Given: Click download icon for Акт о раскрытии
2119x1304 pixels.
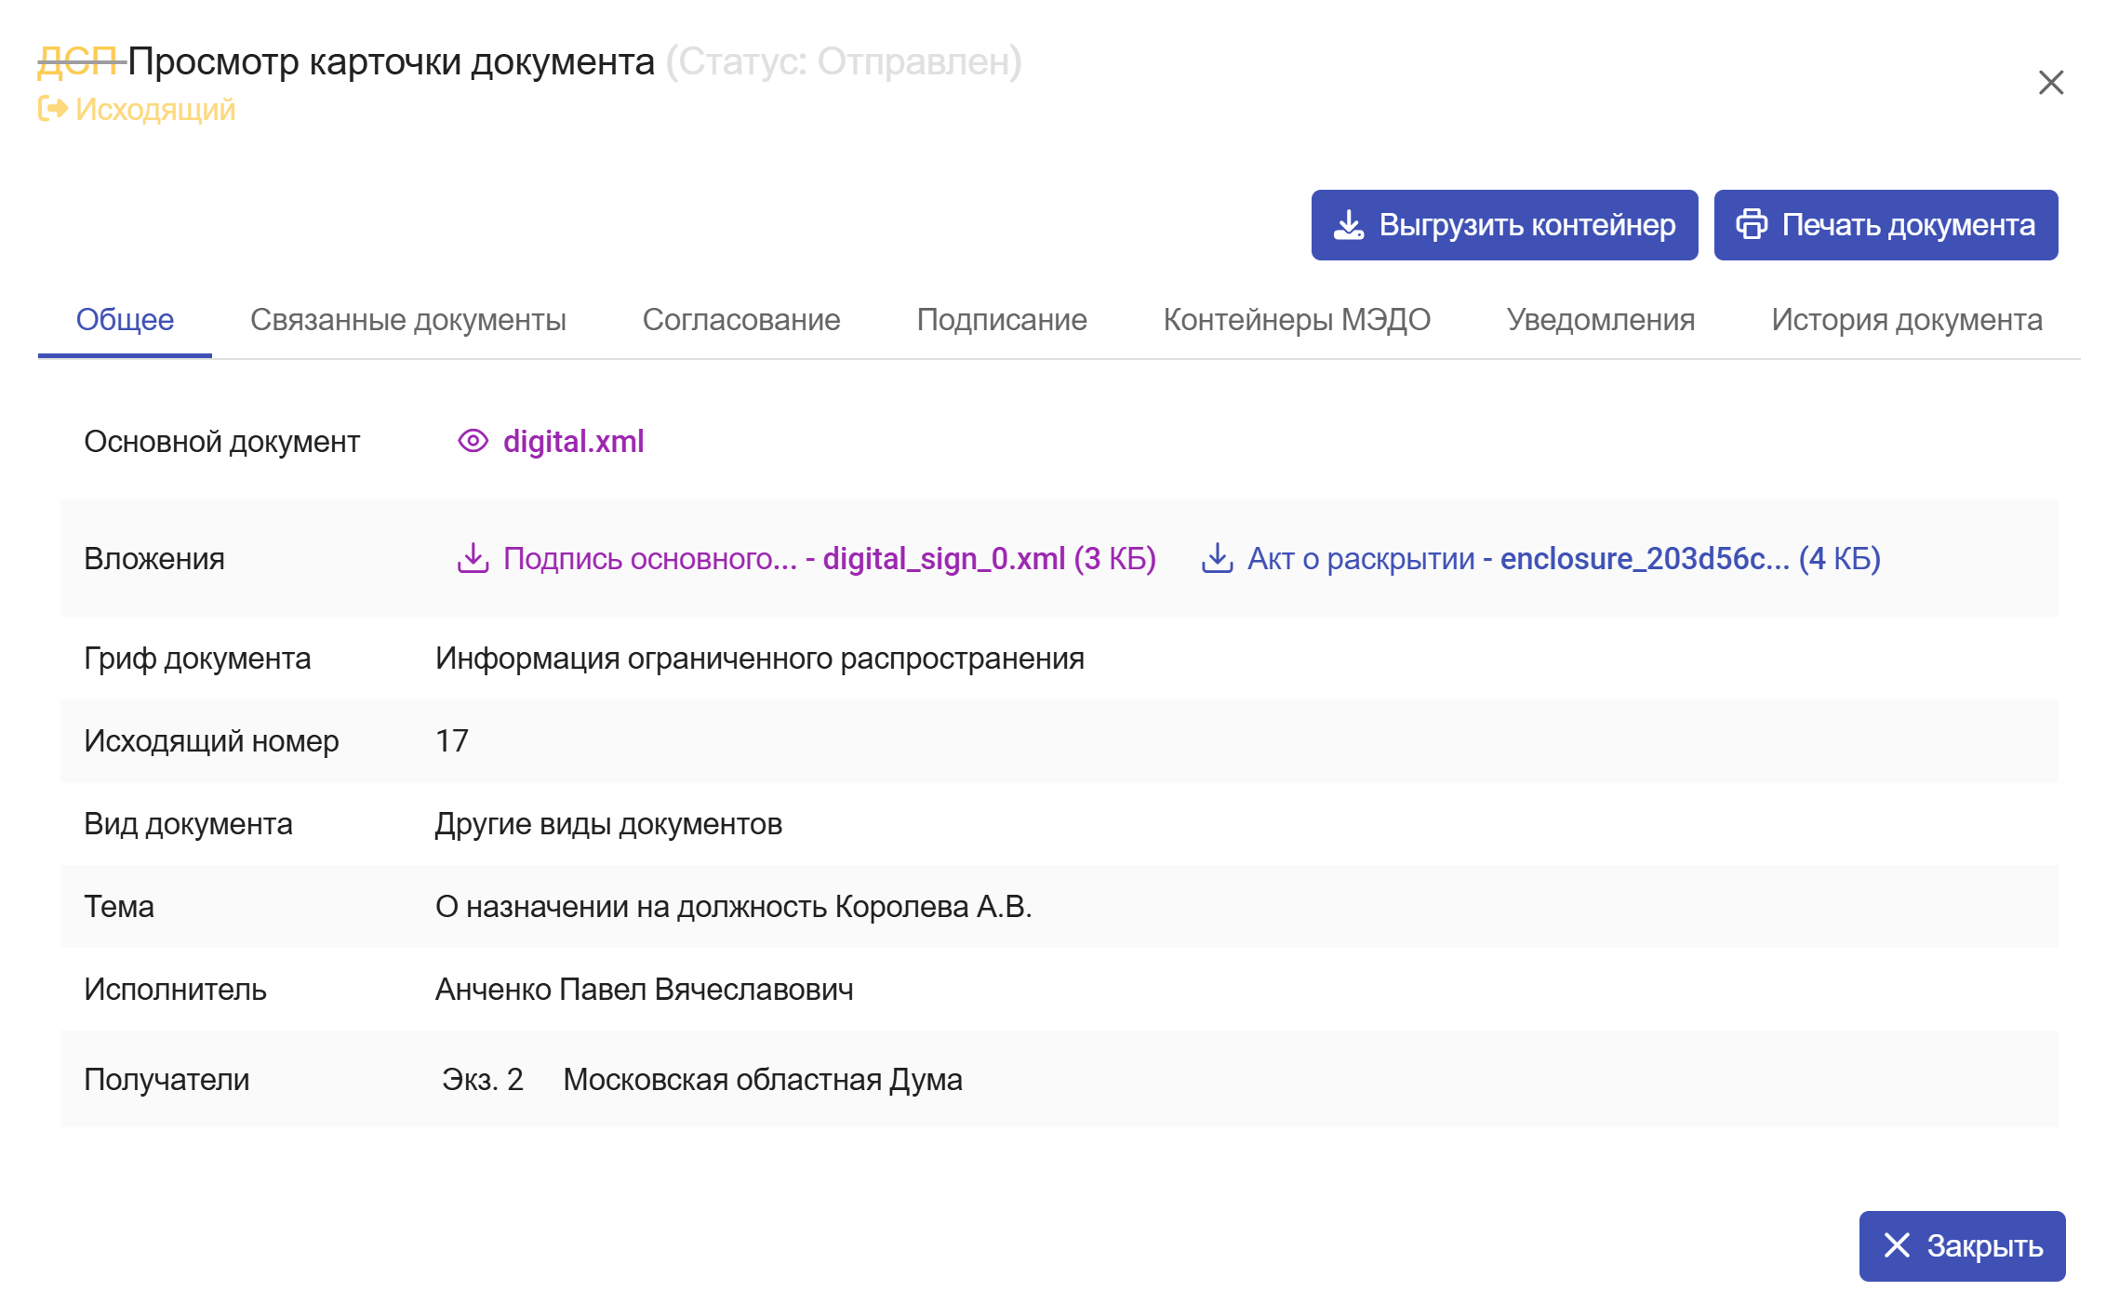Looking at the screenshot, I should pyautogui.click(x=1217, y=558).
